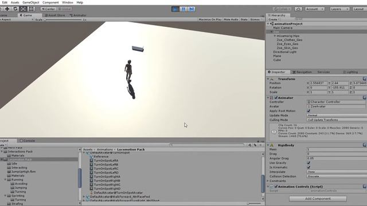The width and height of the screenshot is (367, 206).
Task: Uncheck Apply Root Motion
Action: tap(309, 111)
